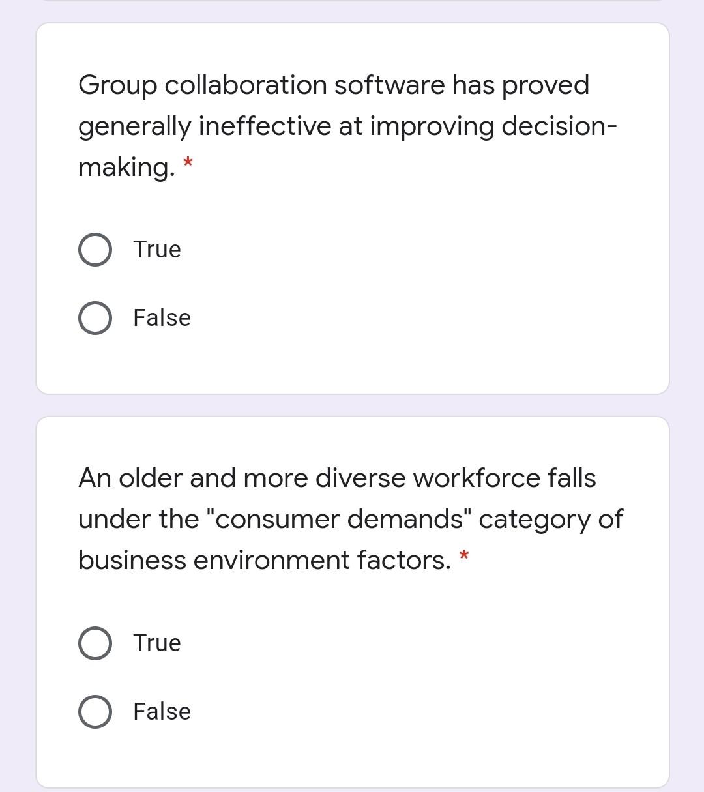Screen dimensions: 704x792
Task: Select False for the workforce diversity question
Action: click(95, 711)
